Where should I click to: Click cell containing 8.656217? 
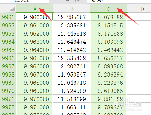click(x=109, y=58)
